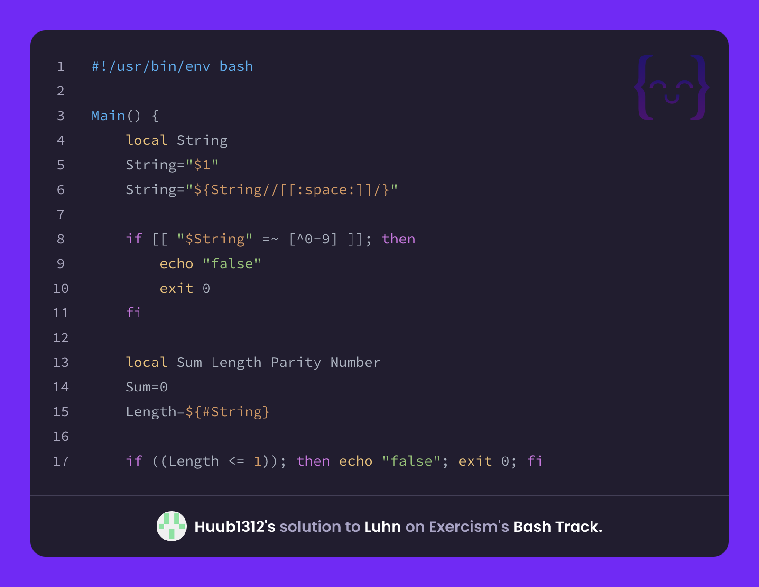Click the regex '[^0-9]' in the if condition

tap(313, 239)
